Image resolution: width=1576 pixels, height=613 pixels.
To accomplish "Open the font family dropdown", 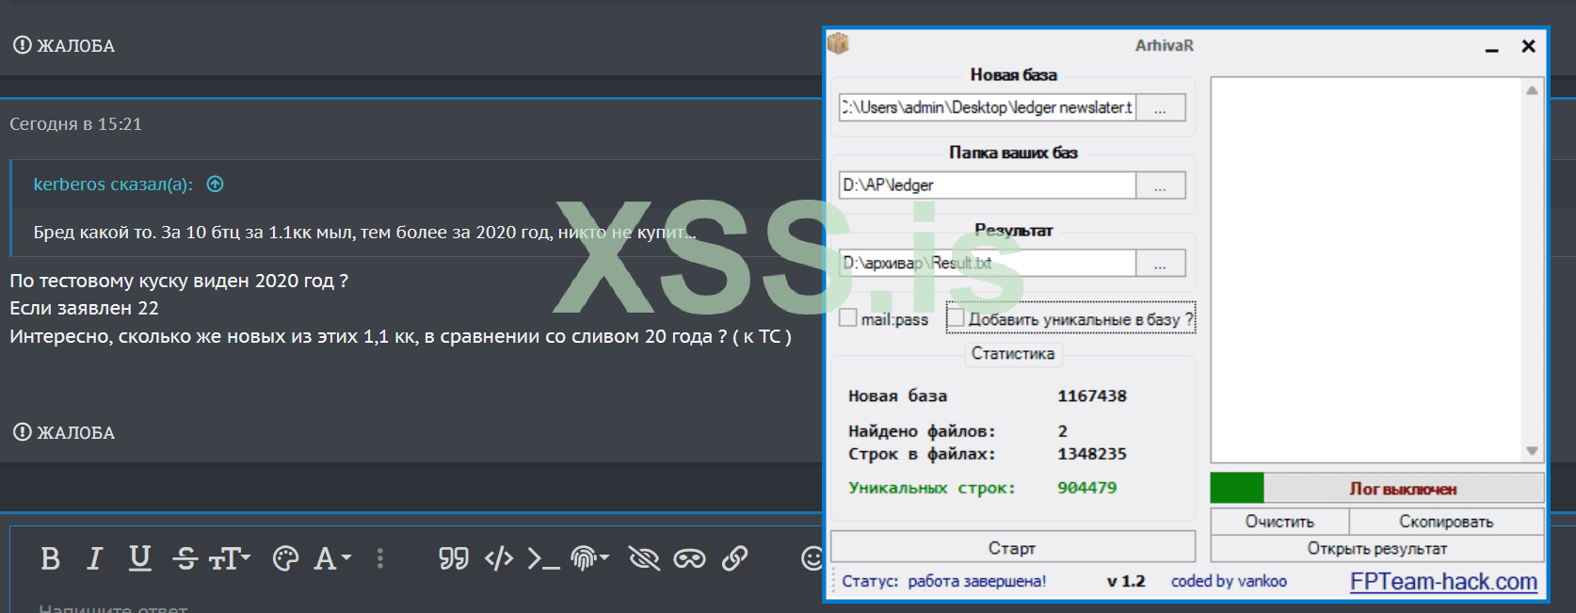I will (x=332, y=558).
